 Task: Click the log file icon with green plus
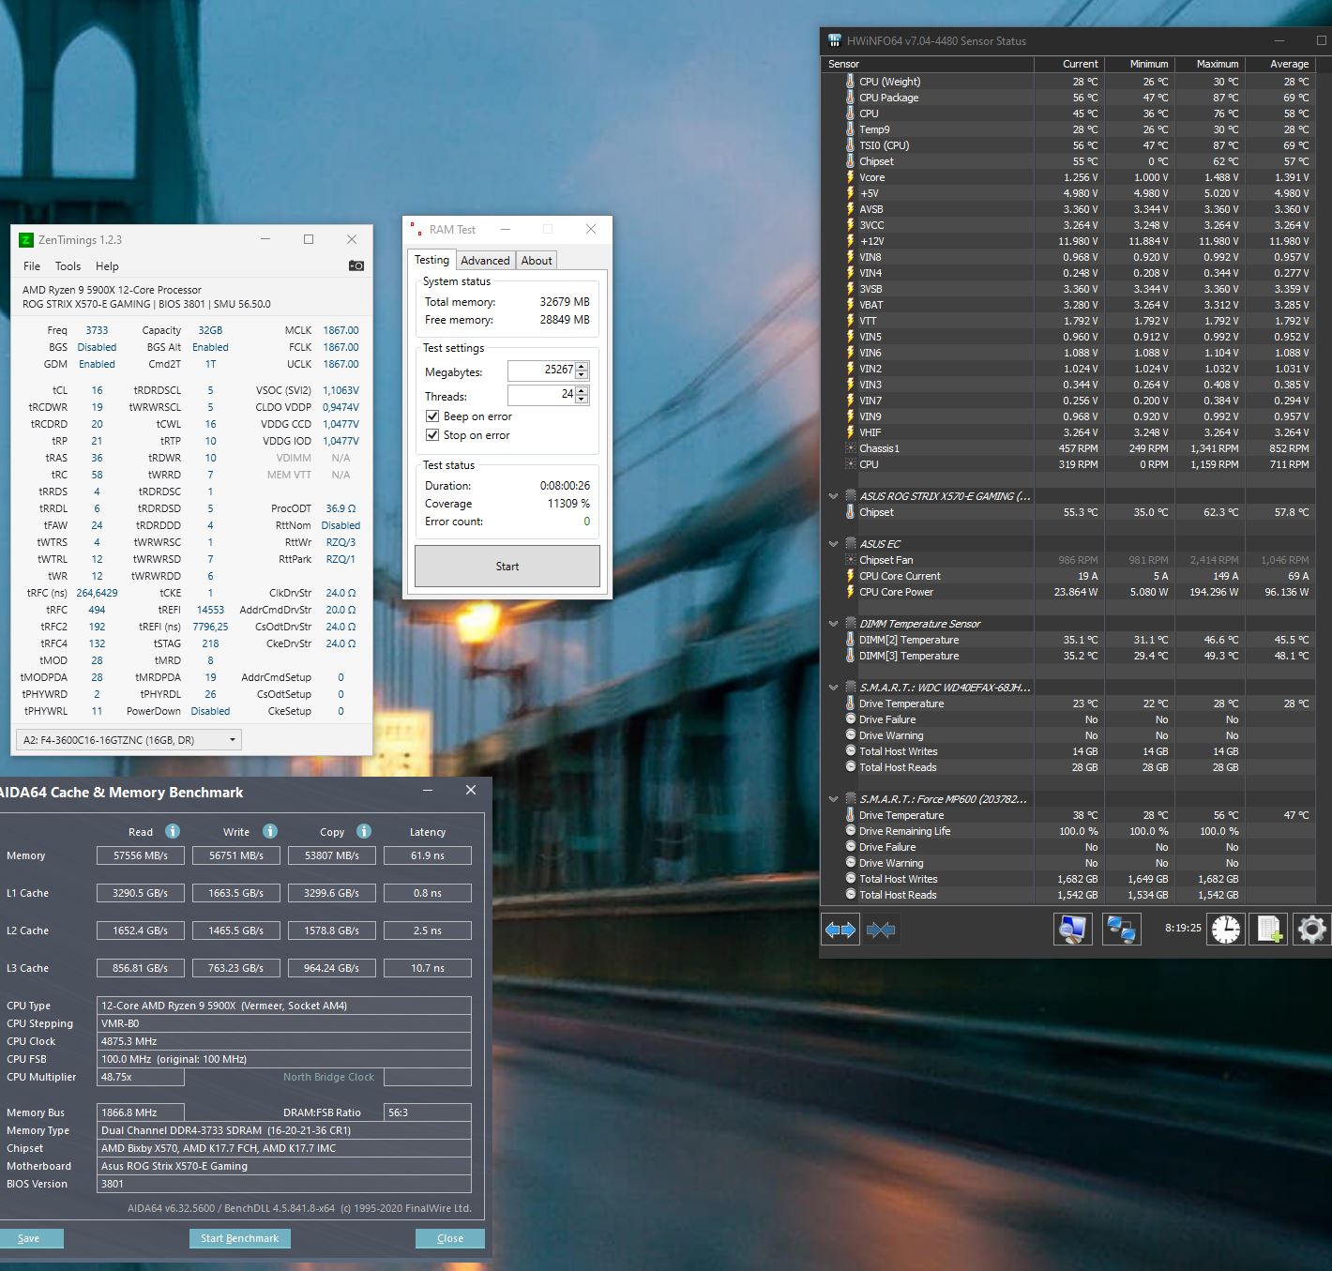tap(1268, 929)
